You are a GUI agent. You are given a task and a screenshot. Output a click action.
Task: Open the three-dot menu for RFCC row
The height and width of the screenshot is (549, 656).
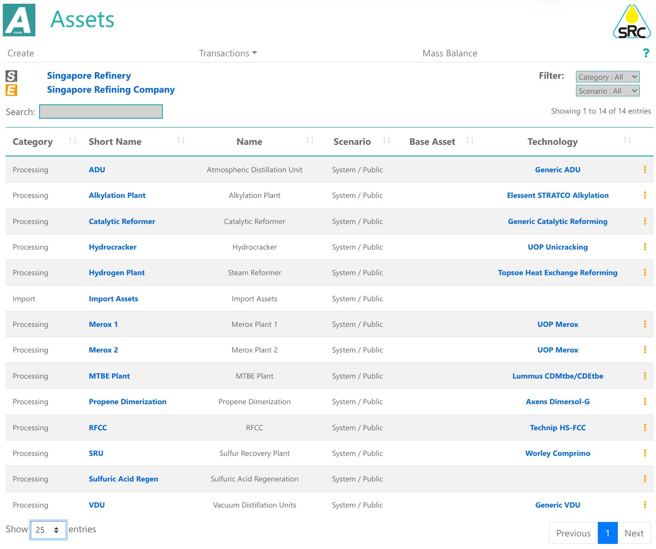645,427
